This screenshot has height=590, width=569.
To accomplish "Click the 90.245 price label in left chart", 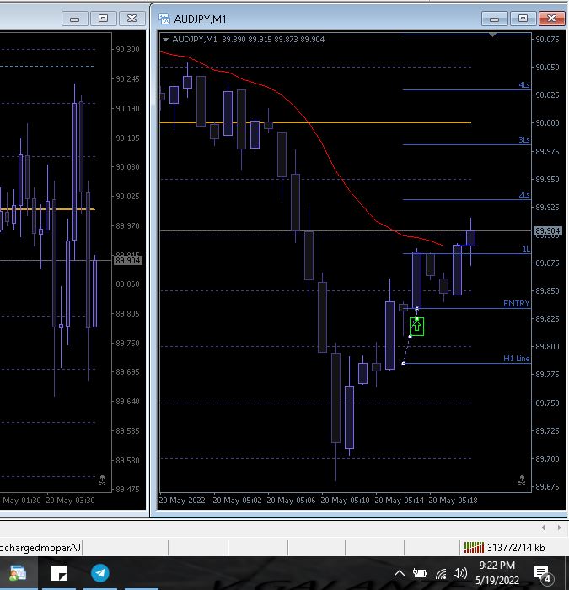I will (x=127, y=79).
